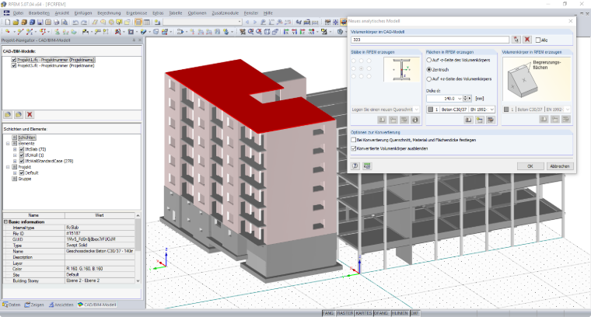The image size is (591, 317).
Task: Click the Redo arrow icon
Action: pos(84,23)
